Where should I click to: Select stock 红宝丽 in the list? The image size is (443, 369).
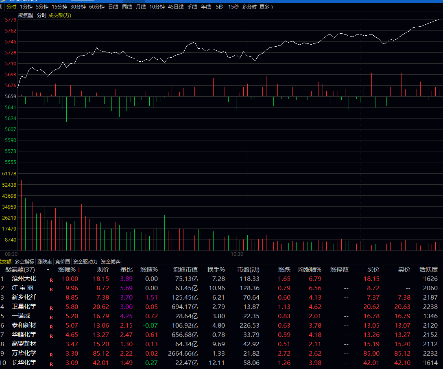click(x=23, y=288)
